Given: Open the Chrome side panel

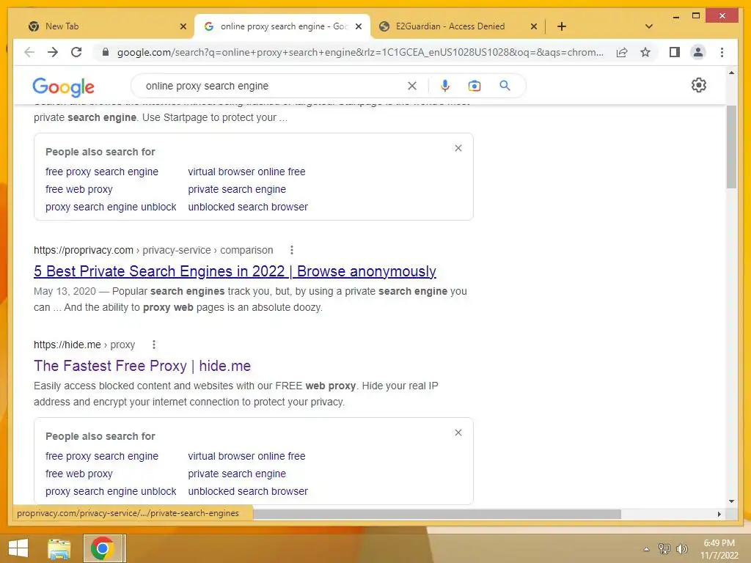Looking at the screenshot, I should click(675, 52).
